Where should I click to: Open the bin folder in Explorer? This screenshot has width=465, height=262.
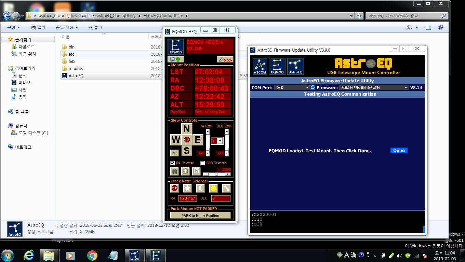[71, 47]
